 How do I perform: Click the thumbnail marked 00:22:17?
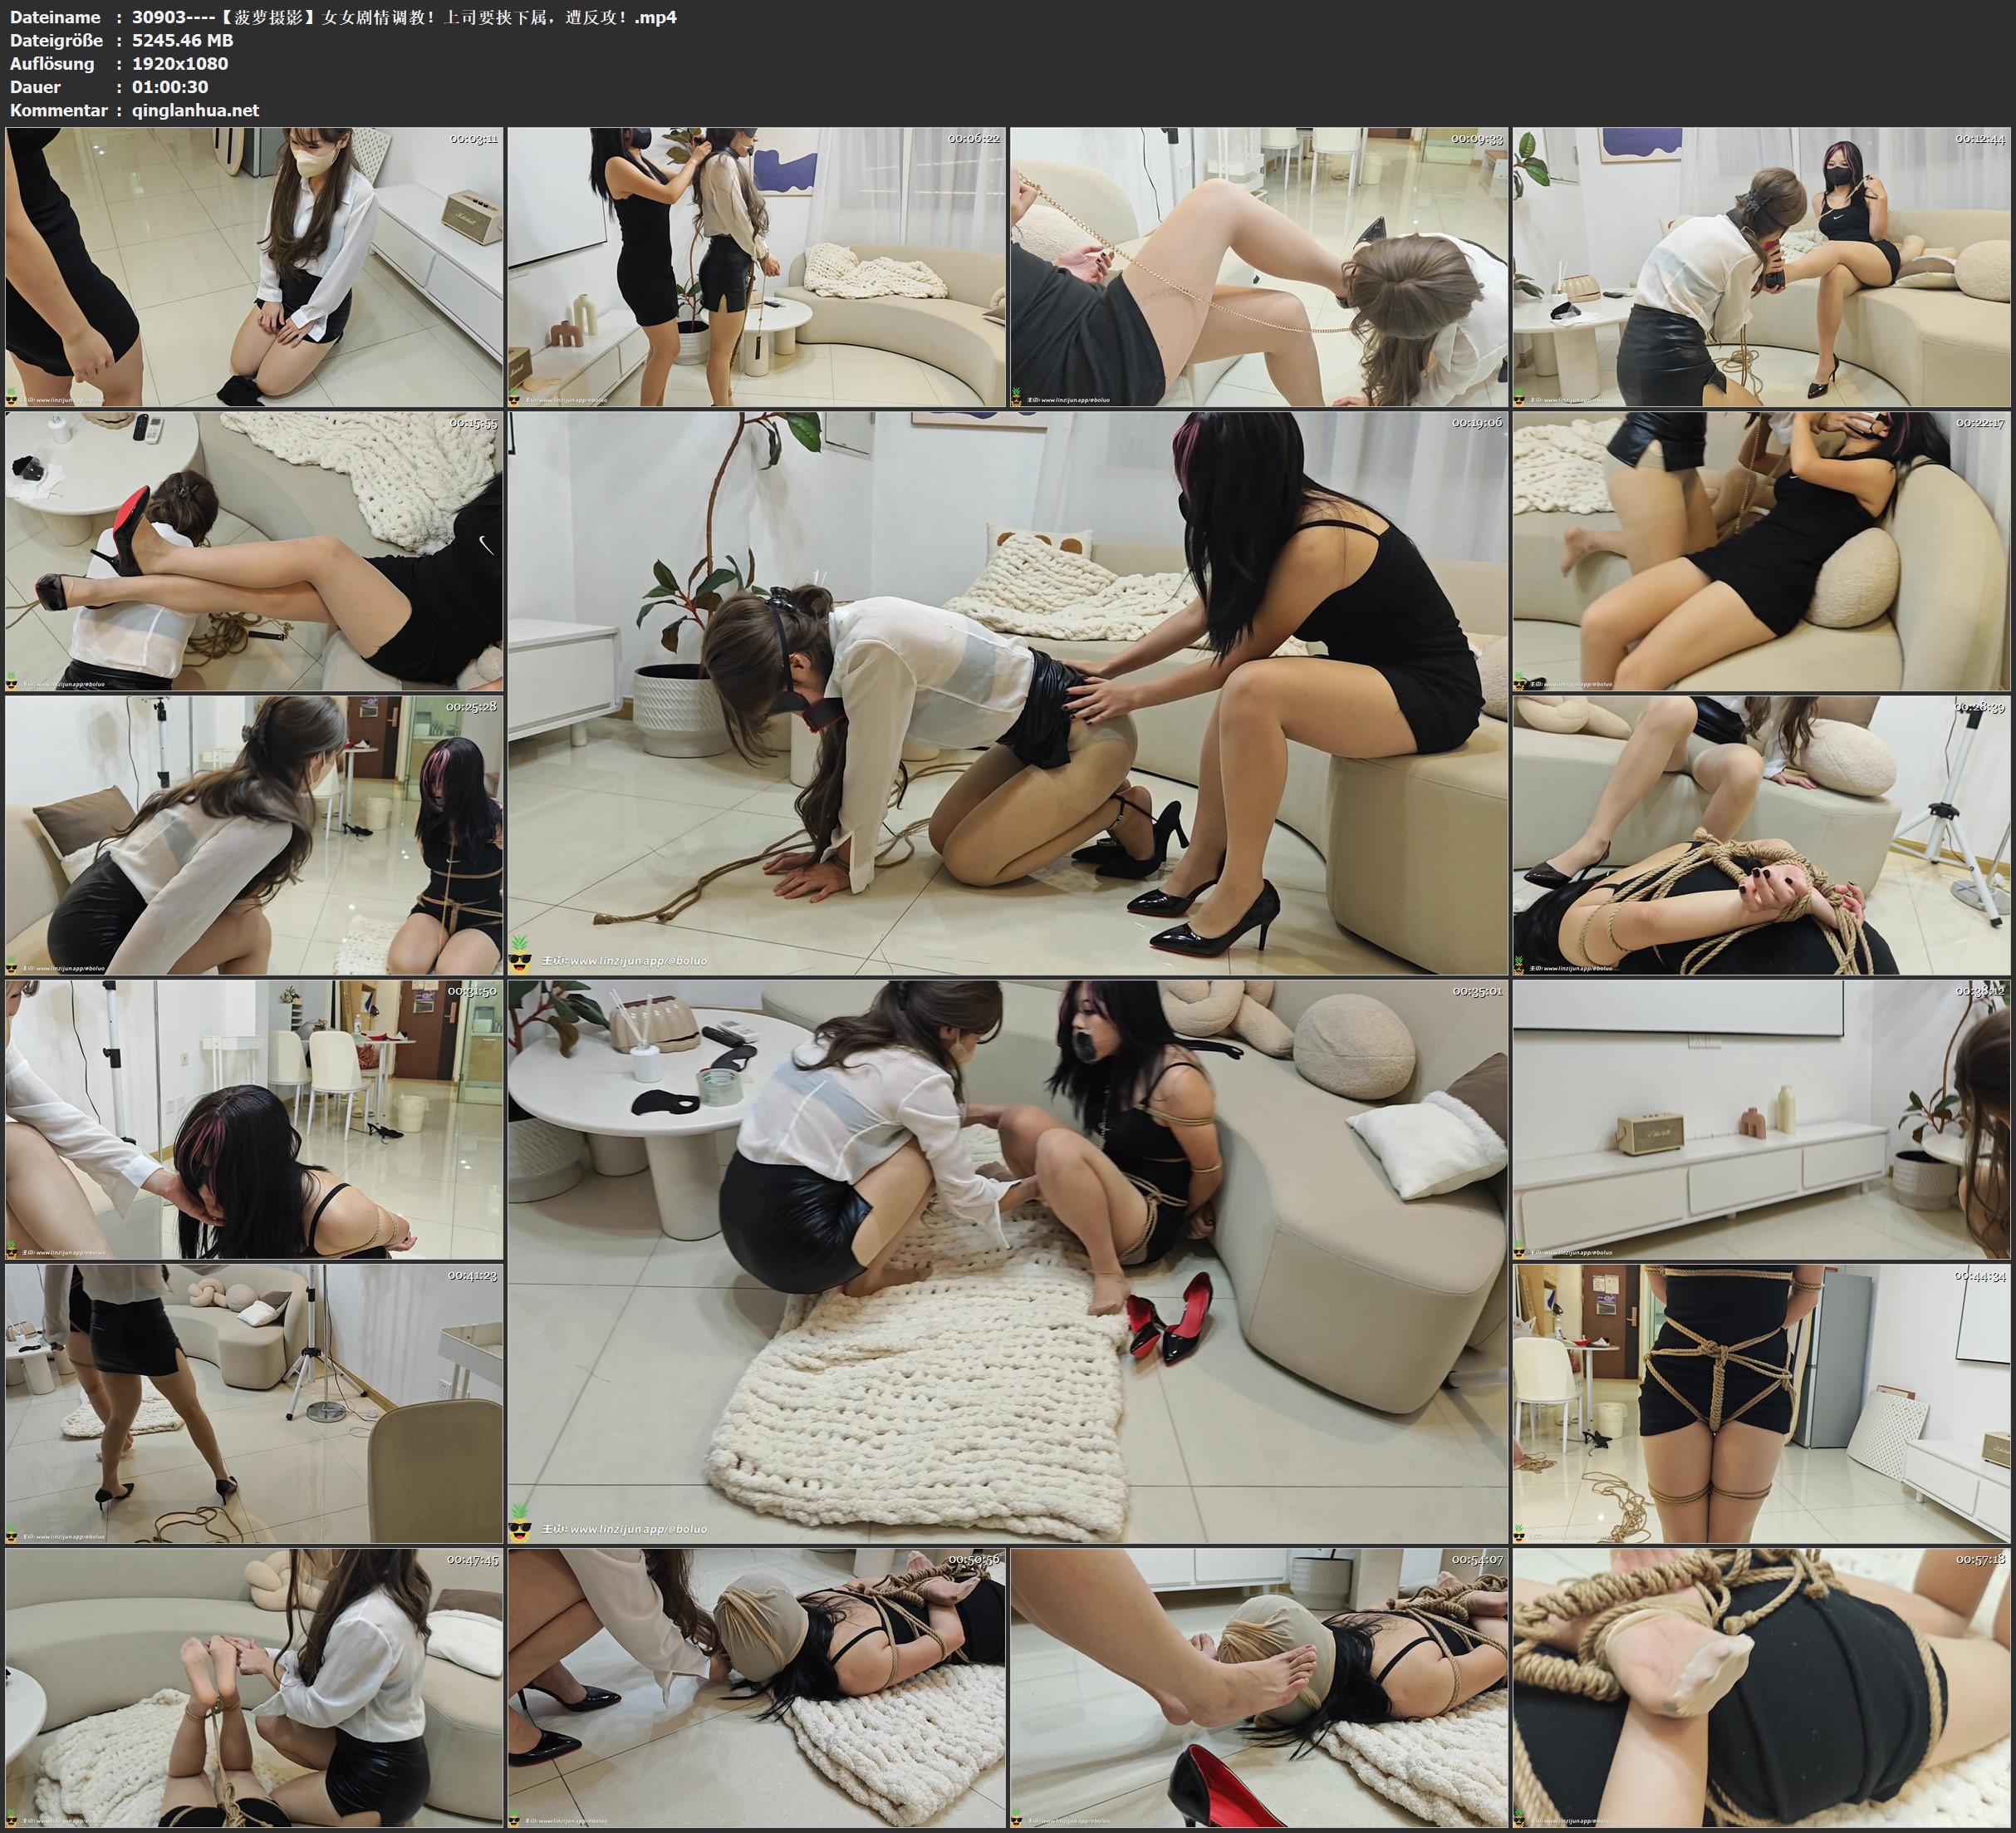click(x=1761, y=551)
